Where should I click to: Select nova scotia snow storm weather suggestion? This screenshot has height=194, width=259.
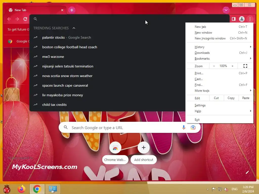pos(107,76)
